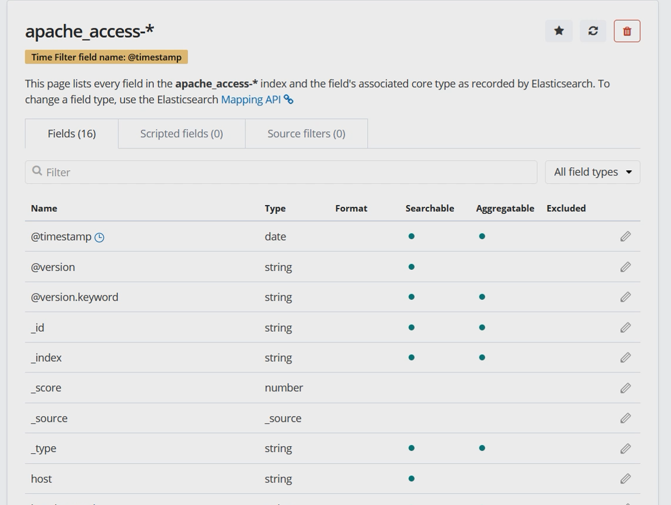Viewport: 671px width, 505px height.
Task: Edit the _type field pencil icon
Action: (626, 448)
